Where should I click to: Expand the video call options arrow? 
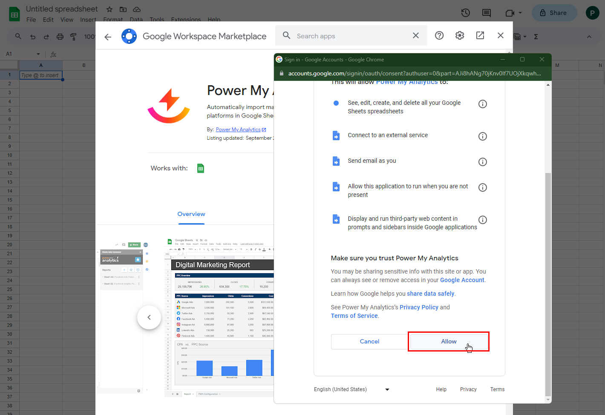tap(520, 13)
